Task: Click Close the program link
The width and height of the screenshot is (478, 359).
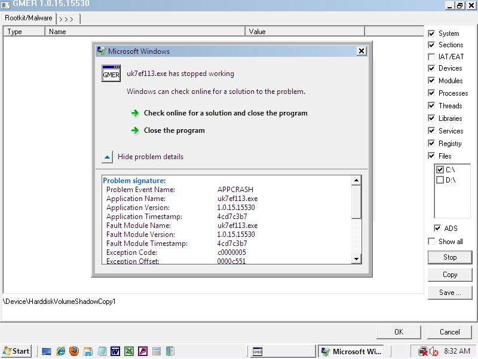Action: pos(174,130)
